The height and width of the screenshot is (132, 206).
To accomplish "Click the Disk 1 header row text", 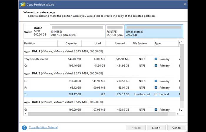I will point(67,51).
